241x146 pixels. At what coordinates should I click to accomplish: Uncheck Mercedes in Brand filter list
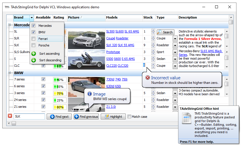pyautogui.click(x=33, y=26)
